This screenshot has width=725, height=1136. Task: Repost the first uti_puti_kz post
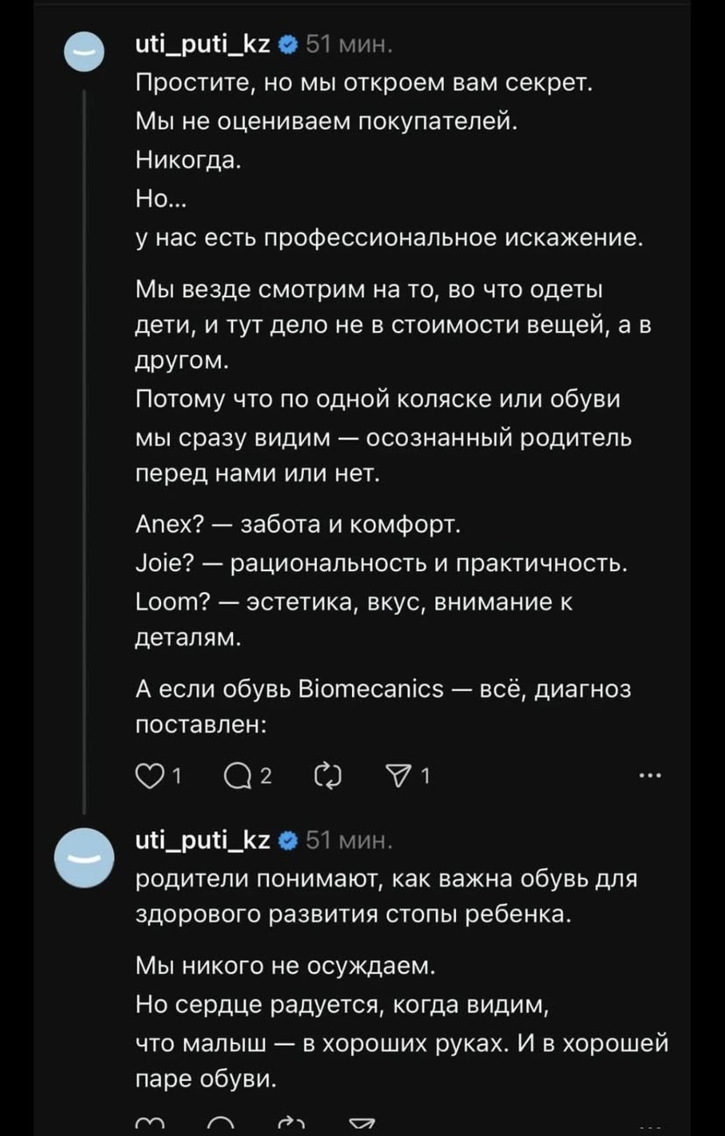pyautogui.click(x=325, y=775)
